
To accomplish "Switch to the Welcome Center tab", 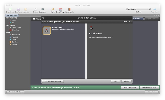I will point(12,15).
